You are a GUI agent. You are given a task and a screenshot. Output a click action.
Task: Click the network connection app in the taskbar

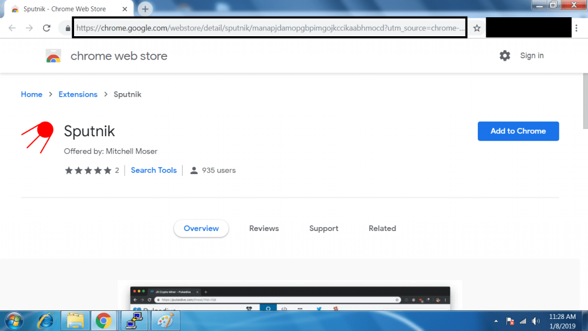click(x=134, y=321)
